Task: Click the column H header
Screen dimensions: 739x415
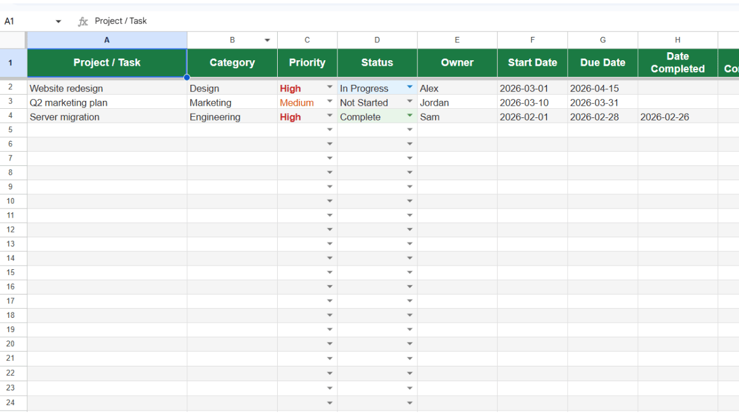Action: click(x=677, y=39)
